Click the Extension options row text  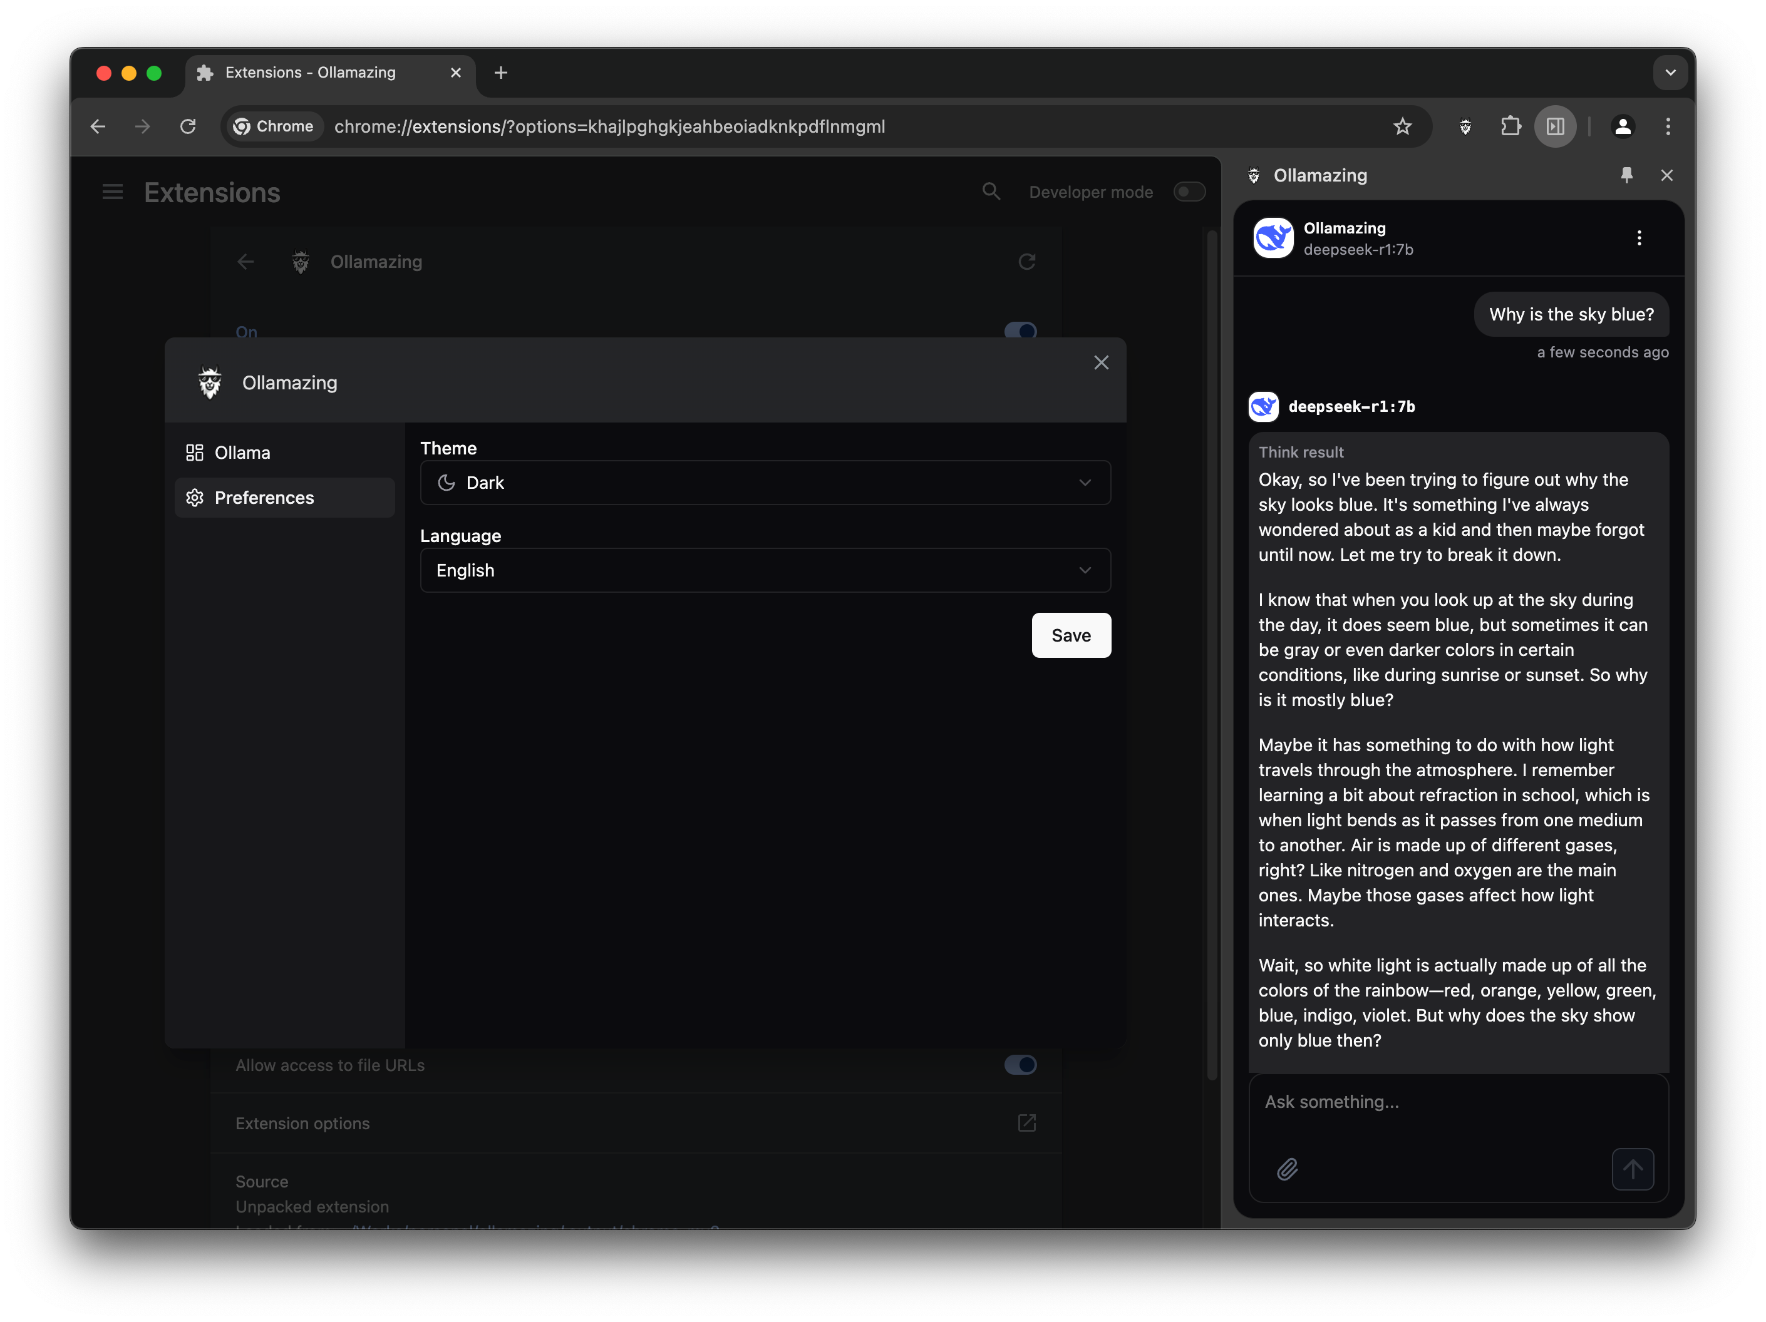tap(302, 1124)
